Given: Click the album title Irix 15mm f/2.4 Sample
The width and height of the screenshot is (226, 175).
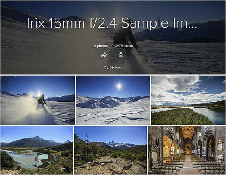Looking at the screenshot, I should tap(112, 23).
